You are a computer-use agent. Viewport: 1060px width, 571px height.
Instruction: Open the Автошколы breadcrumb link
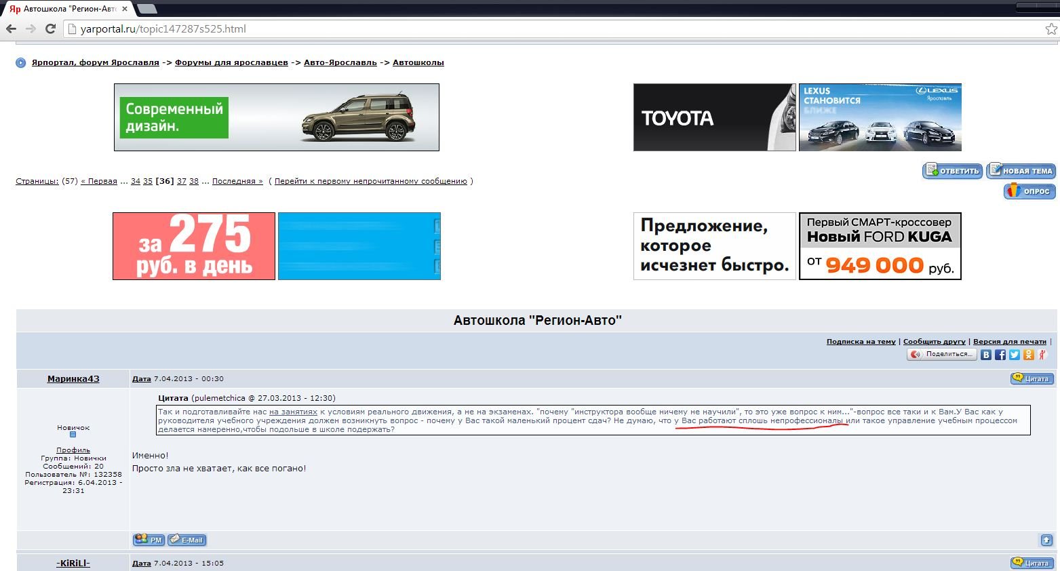(x=418, y=62)
